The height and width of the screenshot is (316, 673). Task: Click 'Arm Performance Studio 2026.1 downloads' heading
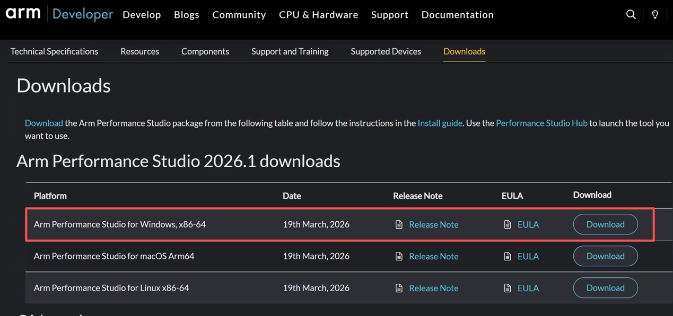click(178, 161)
